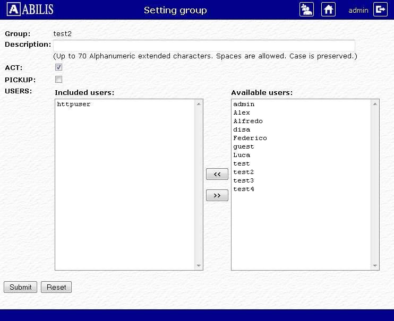Image resolution: width=394 pixels, height=321 pixels.
Task: Choose Federico from Available users
Action: (x=250, y=138)
